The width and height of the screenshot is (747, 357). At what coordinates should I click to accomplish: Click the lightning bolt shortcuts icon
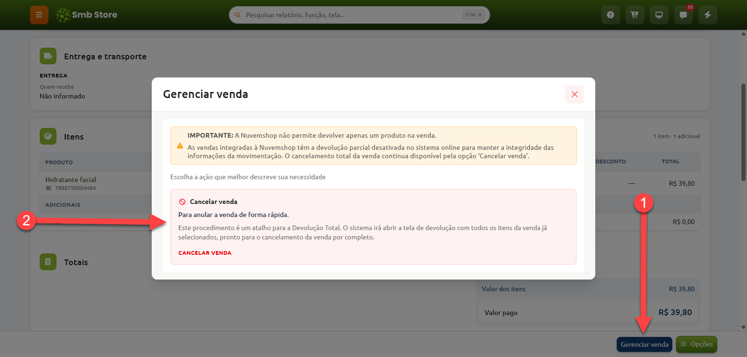707,15
